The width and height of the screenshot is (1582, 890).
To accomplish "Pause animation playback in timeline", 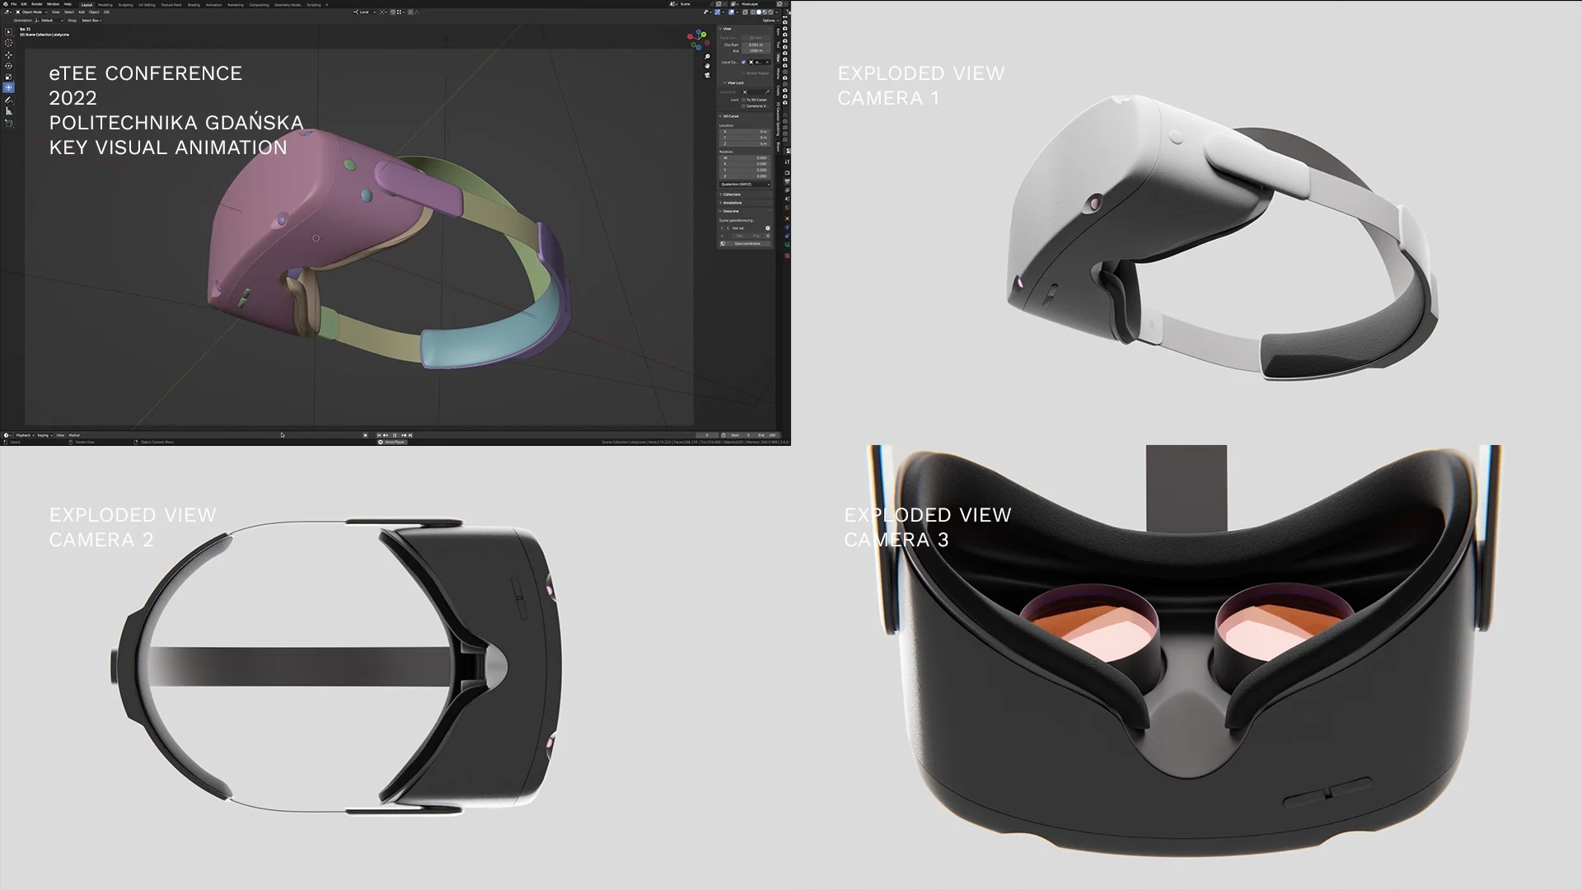I will click(395, 435).
